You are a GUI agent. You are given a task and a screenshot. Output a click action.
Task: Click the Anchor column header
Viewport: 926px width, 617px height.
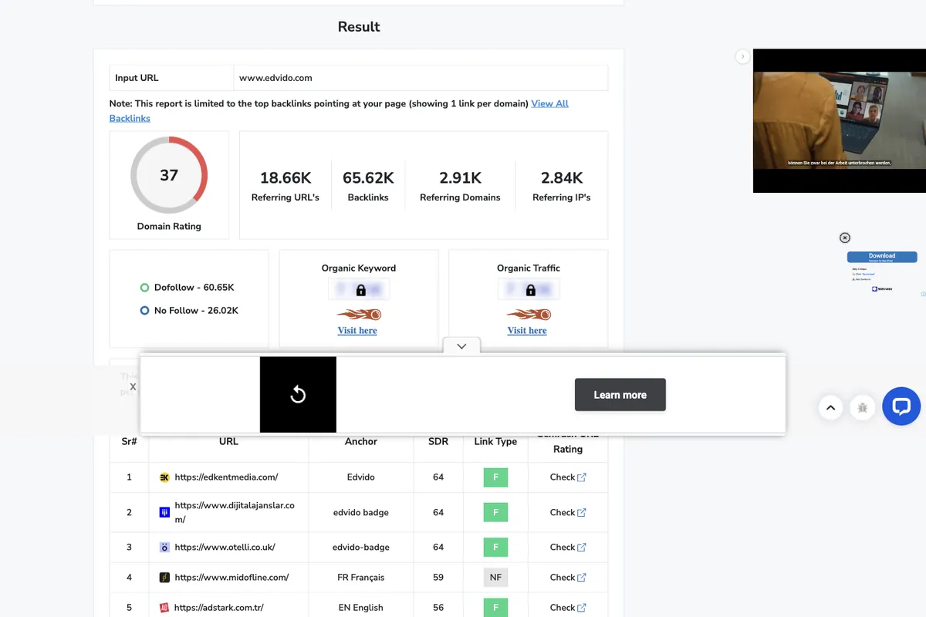[x=361, y=442]
